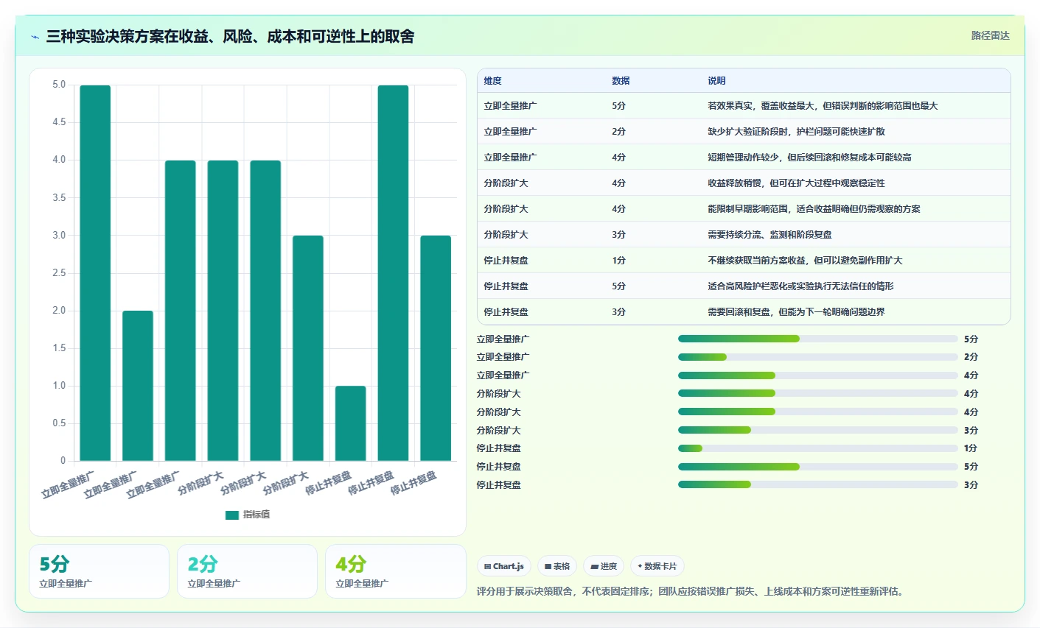Click the 0 y-axis tick label
This screenshot has height=628, width=1040.
point(63,461)
